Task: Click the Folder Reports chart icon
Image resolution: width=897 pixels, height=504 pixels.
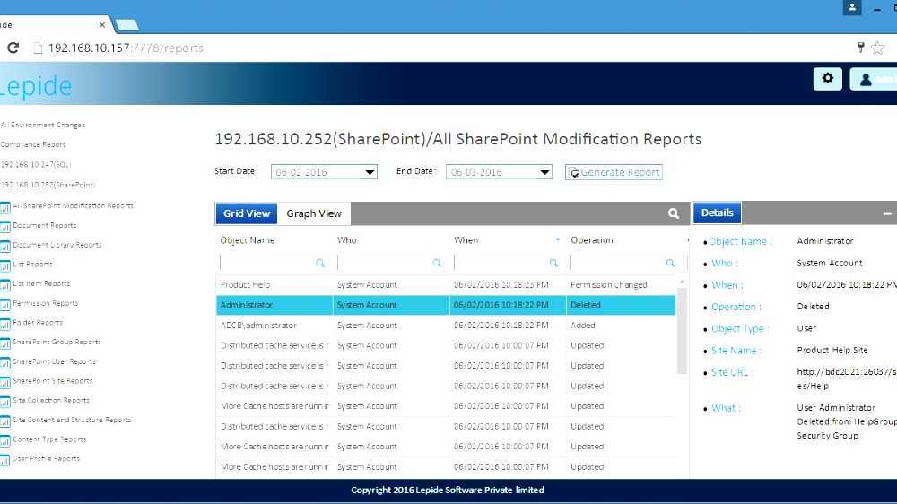Action: click(5, 324)
